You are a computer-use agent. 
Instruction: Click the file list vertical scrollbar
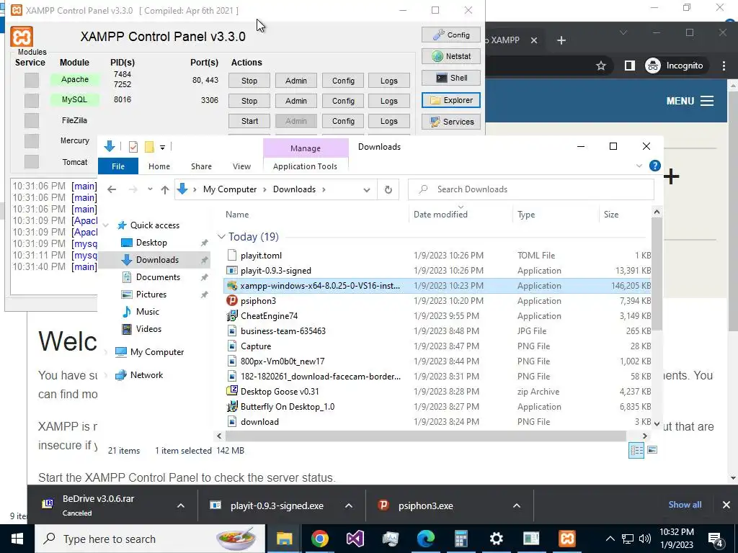657,273
